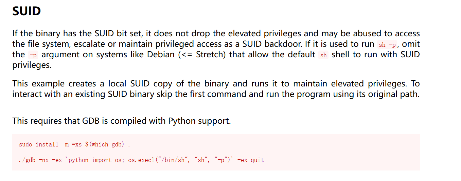Click the phrase 'skip the first command'
Image resolution: width=461 pixels, height=181 pixels.
[x=202, y=94]
